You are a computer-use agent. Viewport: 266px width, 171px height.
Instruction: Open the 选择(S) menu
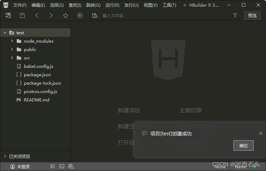[57, 5]
